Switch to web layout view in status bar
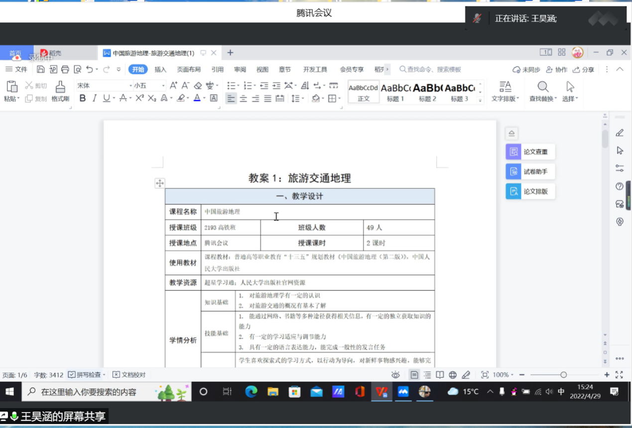Viewport: 632px width, 428px height. 453,375
